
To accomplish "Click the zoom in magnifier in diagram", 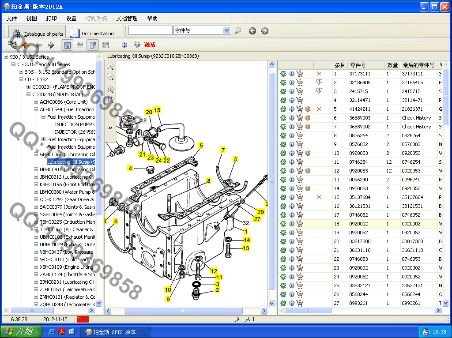I will coord(110,67).
